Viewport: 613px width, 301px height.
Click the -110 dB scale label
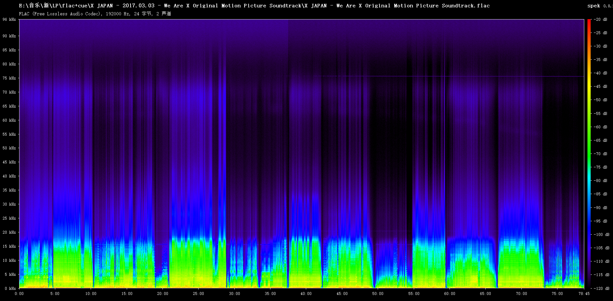601,261
